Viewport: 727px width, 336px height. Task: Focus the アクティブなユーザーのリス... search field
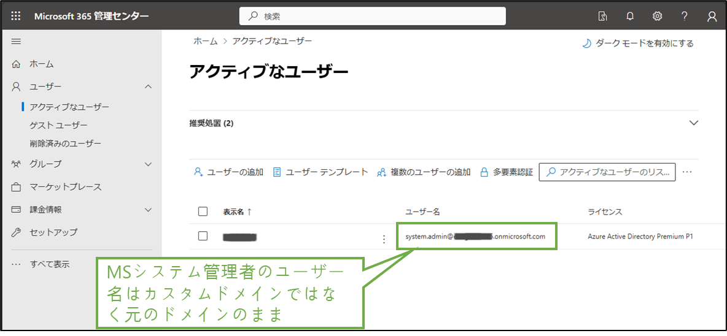(607, 172)
